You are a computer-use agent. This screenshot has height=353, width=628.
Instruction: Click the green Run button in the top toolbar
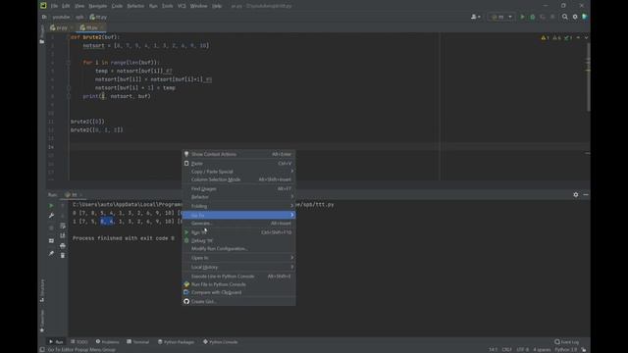[522, 17]
